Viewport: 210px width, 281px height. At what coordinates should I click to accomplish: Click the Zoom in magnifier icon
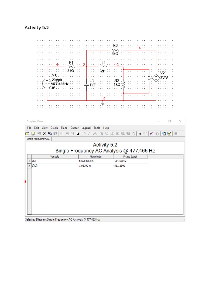coord(102,134)
